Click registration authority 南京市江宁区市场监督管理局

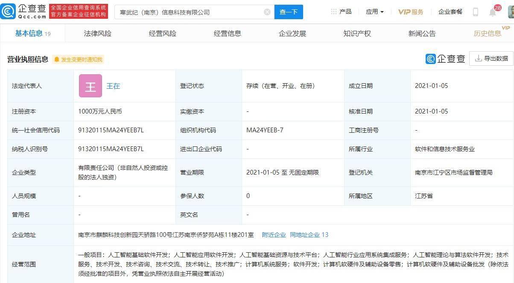[454, 172]
